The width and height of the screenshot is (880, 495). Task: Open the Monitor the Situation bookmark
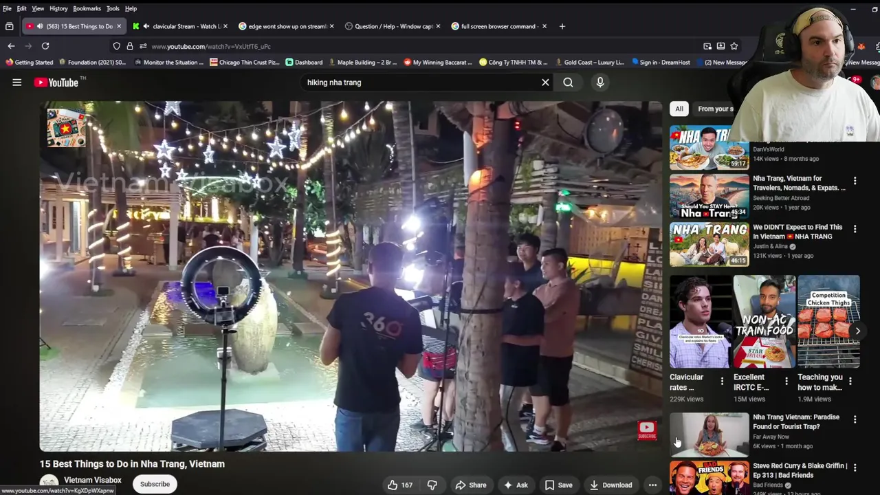(169, 62)
